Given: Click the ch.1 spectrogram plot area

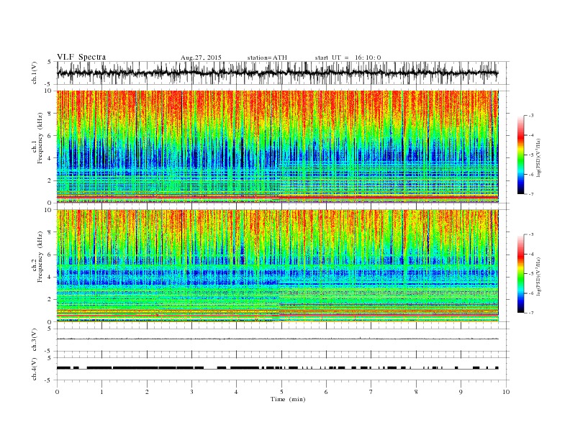Looking at the screenshot, I should click(x=278, y=147).
